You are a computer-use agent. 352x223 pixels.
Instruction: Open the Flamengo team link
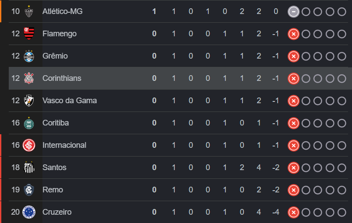coord(60,34)
